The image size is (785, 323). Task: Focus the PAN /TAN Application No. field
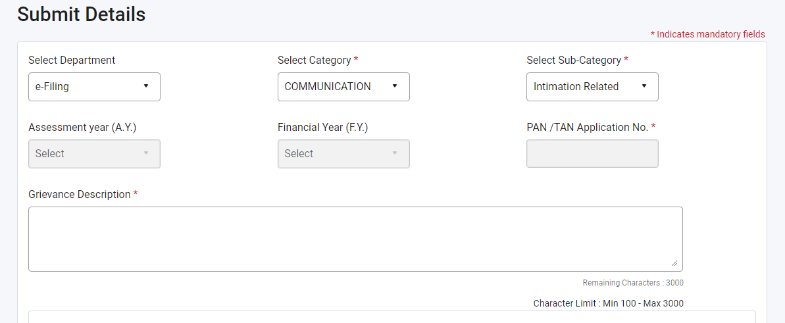point(592,154)
